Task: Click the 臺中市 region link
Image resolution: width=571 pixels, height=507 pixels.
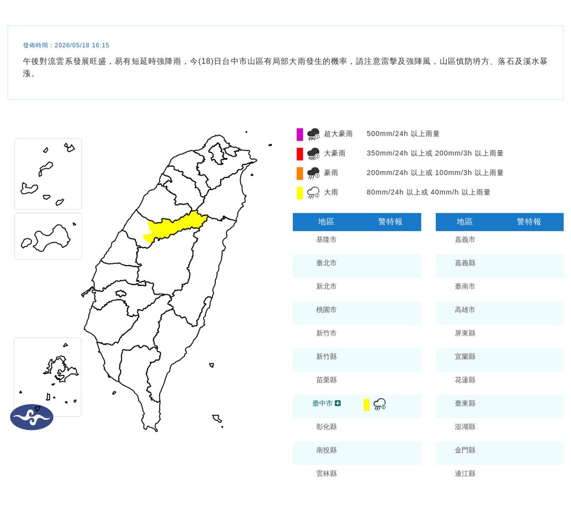Action: pyautogui.click(x=323, y=403)
